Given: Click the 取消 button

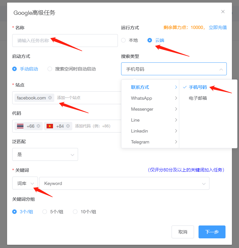Looking at the screenshot, I should click(182, 232).
